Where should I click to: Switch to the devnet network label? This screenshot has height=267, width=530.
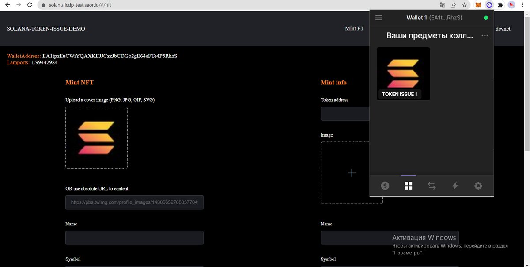tap(503, 28)
